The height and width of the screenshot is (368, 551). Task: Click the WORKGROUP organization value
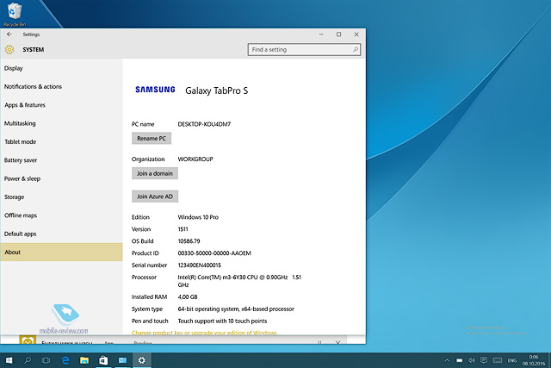pos(195,159)
